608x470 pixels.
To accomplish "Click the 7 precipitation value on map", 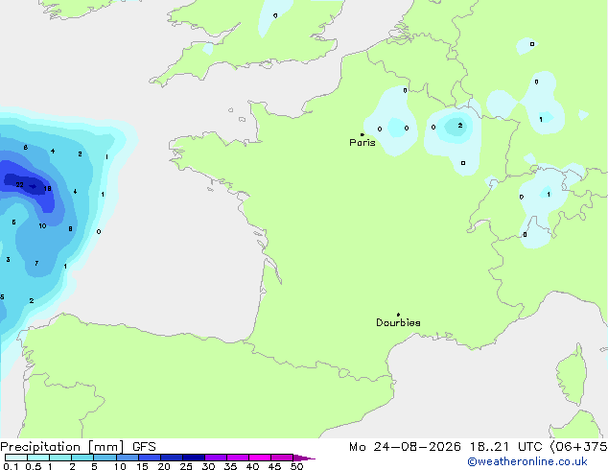I will tap(36, 264).
